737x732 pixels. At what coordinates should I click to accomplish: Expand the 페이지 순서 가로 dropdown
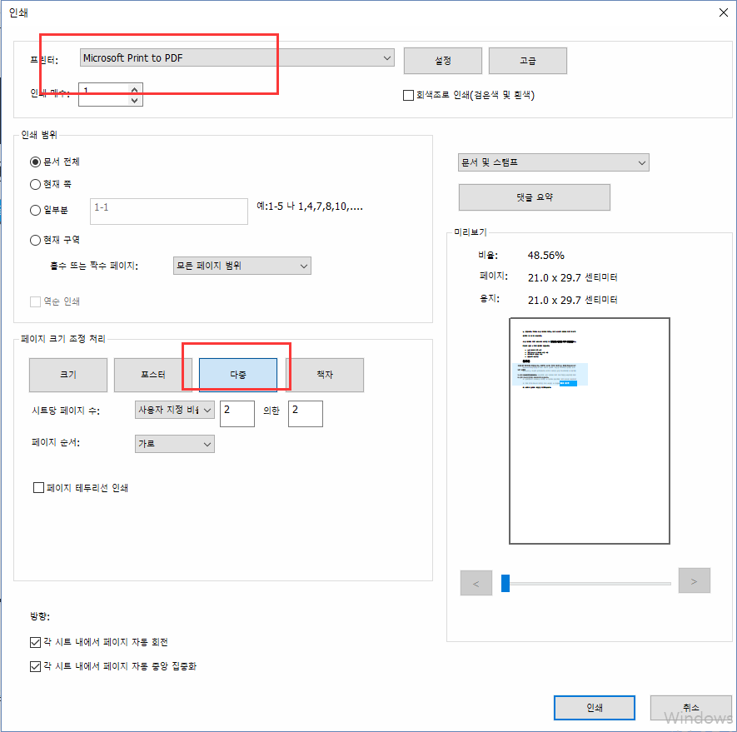pyautogui.click(x=174, y=444)
